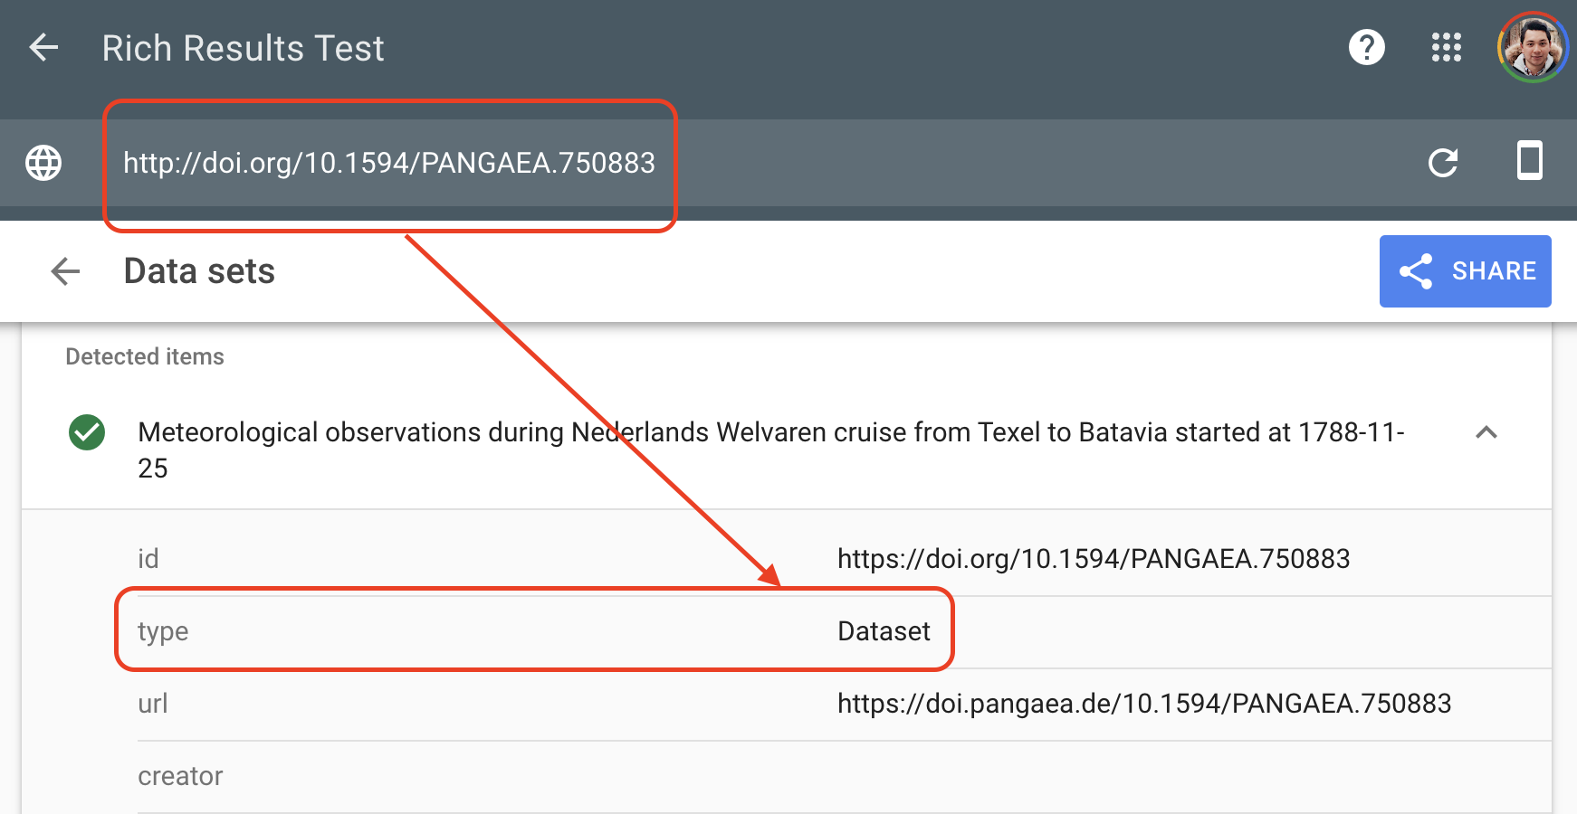Screen dimensions: 1577x814
Task: Select the Data sets section header
Action: coord(198,271)
